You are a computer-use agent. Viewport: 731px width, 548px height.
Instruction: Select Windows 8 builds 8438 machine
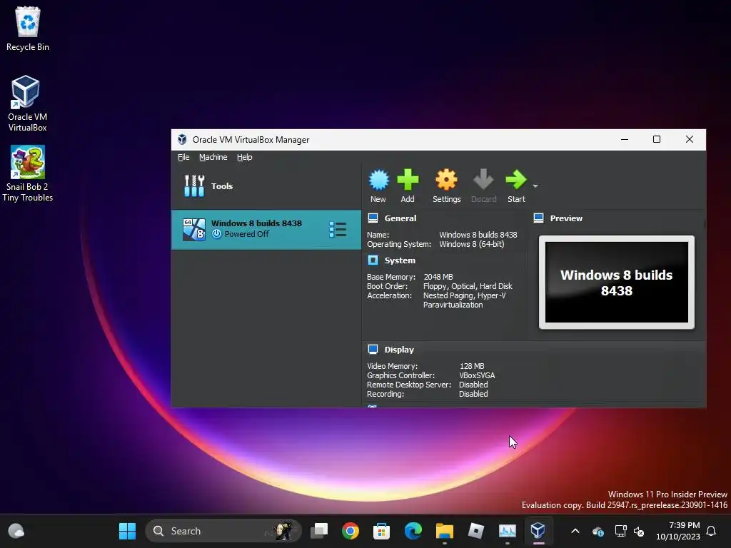(266, 229)
